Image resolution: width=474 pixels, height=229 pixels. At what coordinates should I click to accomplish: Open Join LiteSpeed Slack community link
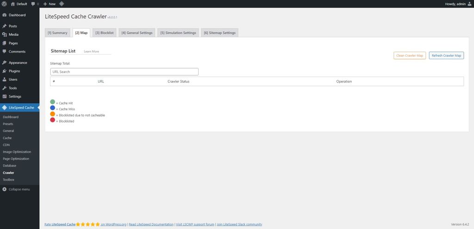click(239, 224)
